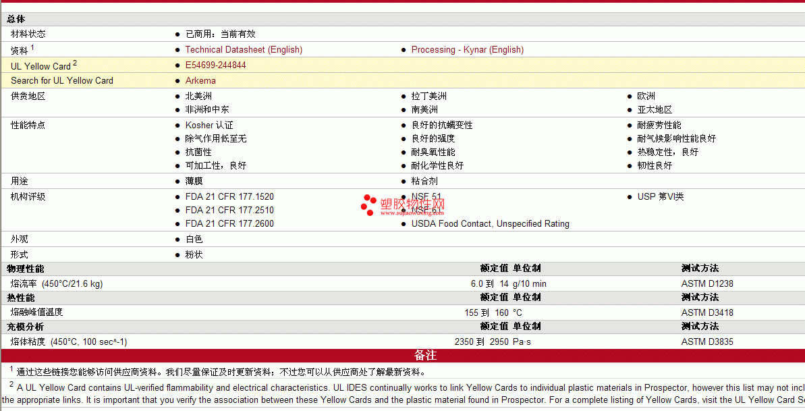Click the 额定值 header in 热性能 section
805x411 pixels.
coord(495,298)
